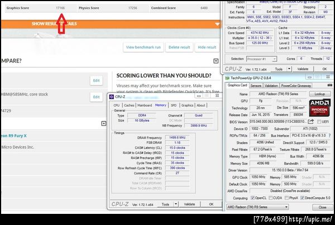335x225 pixels.
Task: Toggle the DirectCompute 5.0 checkbox
Action: click(302, 198)
